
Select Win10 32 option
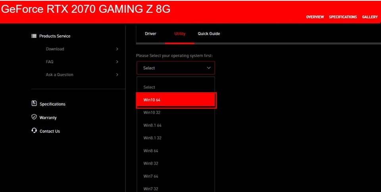coord(176,112)
